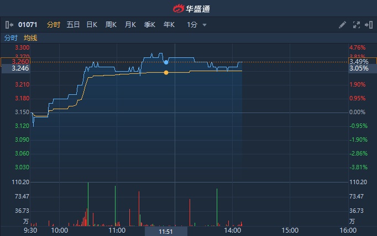Expand the minute-period dropdown arrow
377x236 pixels.
[x=205, y=25]
